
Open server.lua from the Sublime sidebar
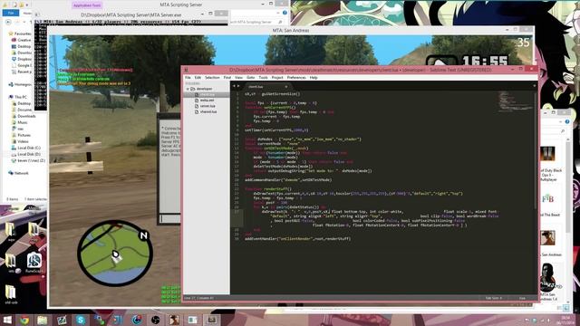click(x=208, y=106)
